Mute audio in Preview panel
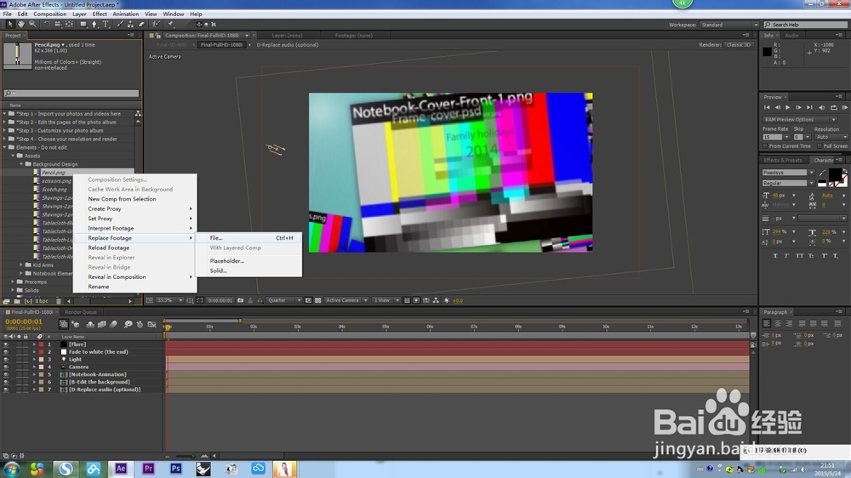Image resolution: width=851 pixels, height=478 pixels. pos(821,107)
